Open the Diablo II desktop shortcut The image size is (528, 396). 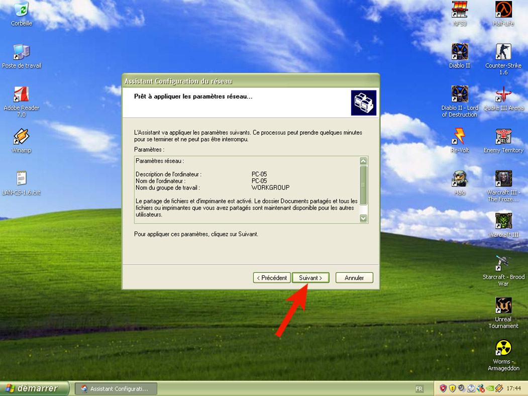(460, 52)
